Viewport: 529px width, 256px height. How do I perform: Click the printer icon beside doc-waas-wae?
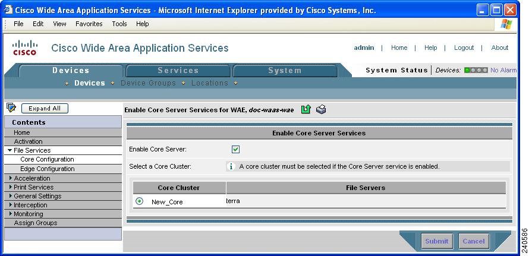click(x=321, y=109)
